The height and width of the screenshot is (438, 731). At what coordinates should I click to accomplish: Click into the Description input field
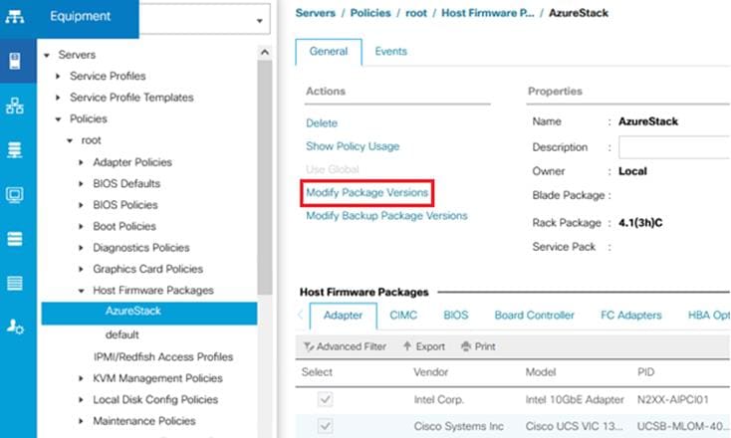[674, 147]
